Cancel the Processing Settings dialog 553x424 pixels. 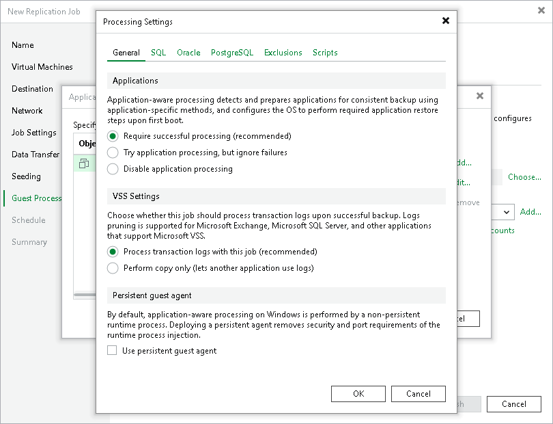tap(418, 394)
